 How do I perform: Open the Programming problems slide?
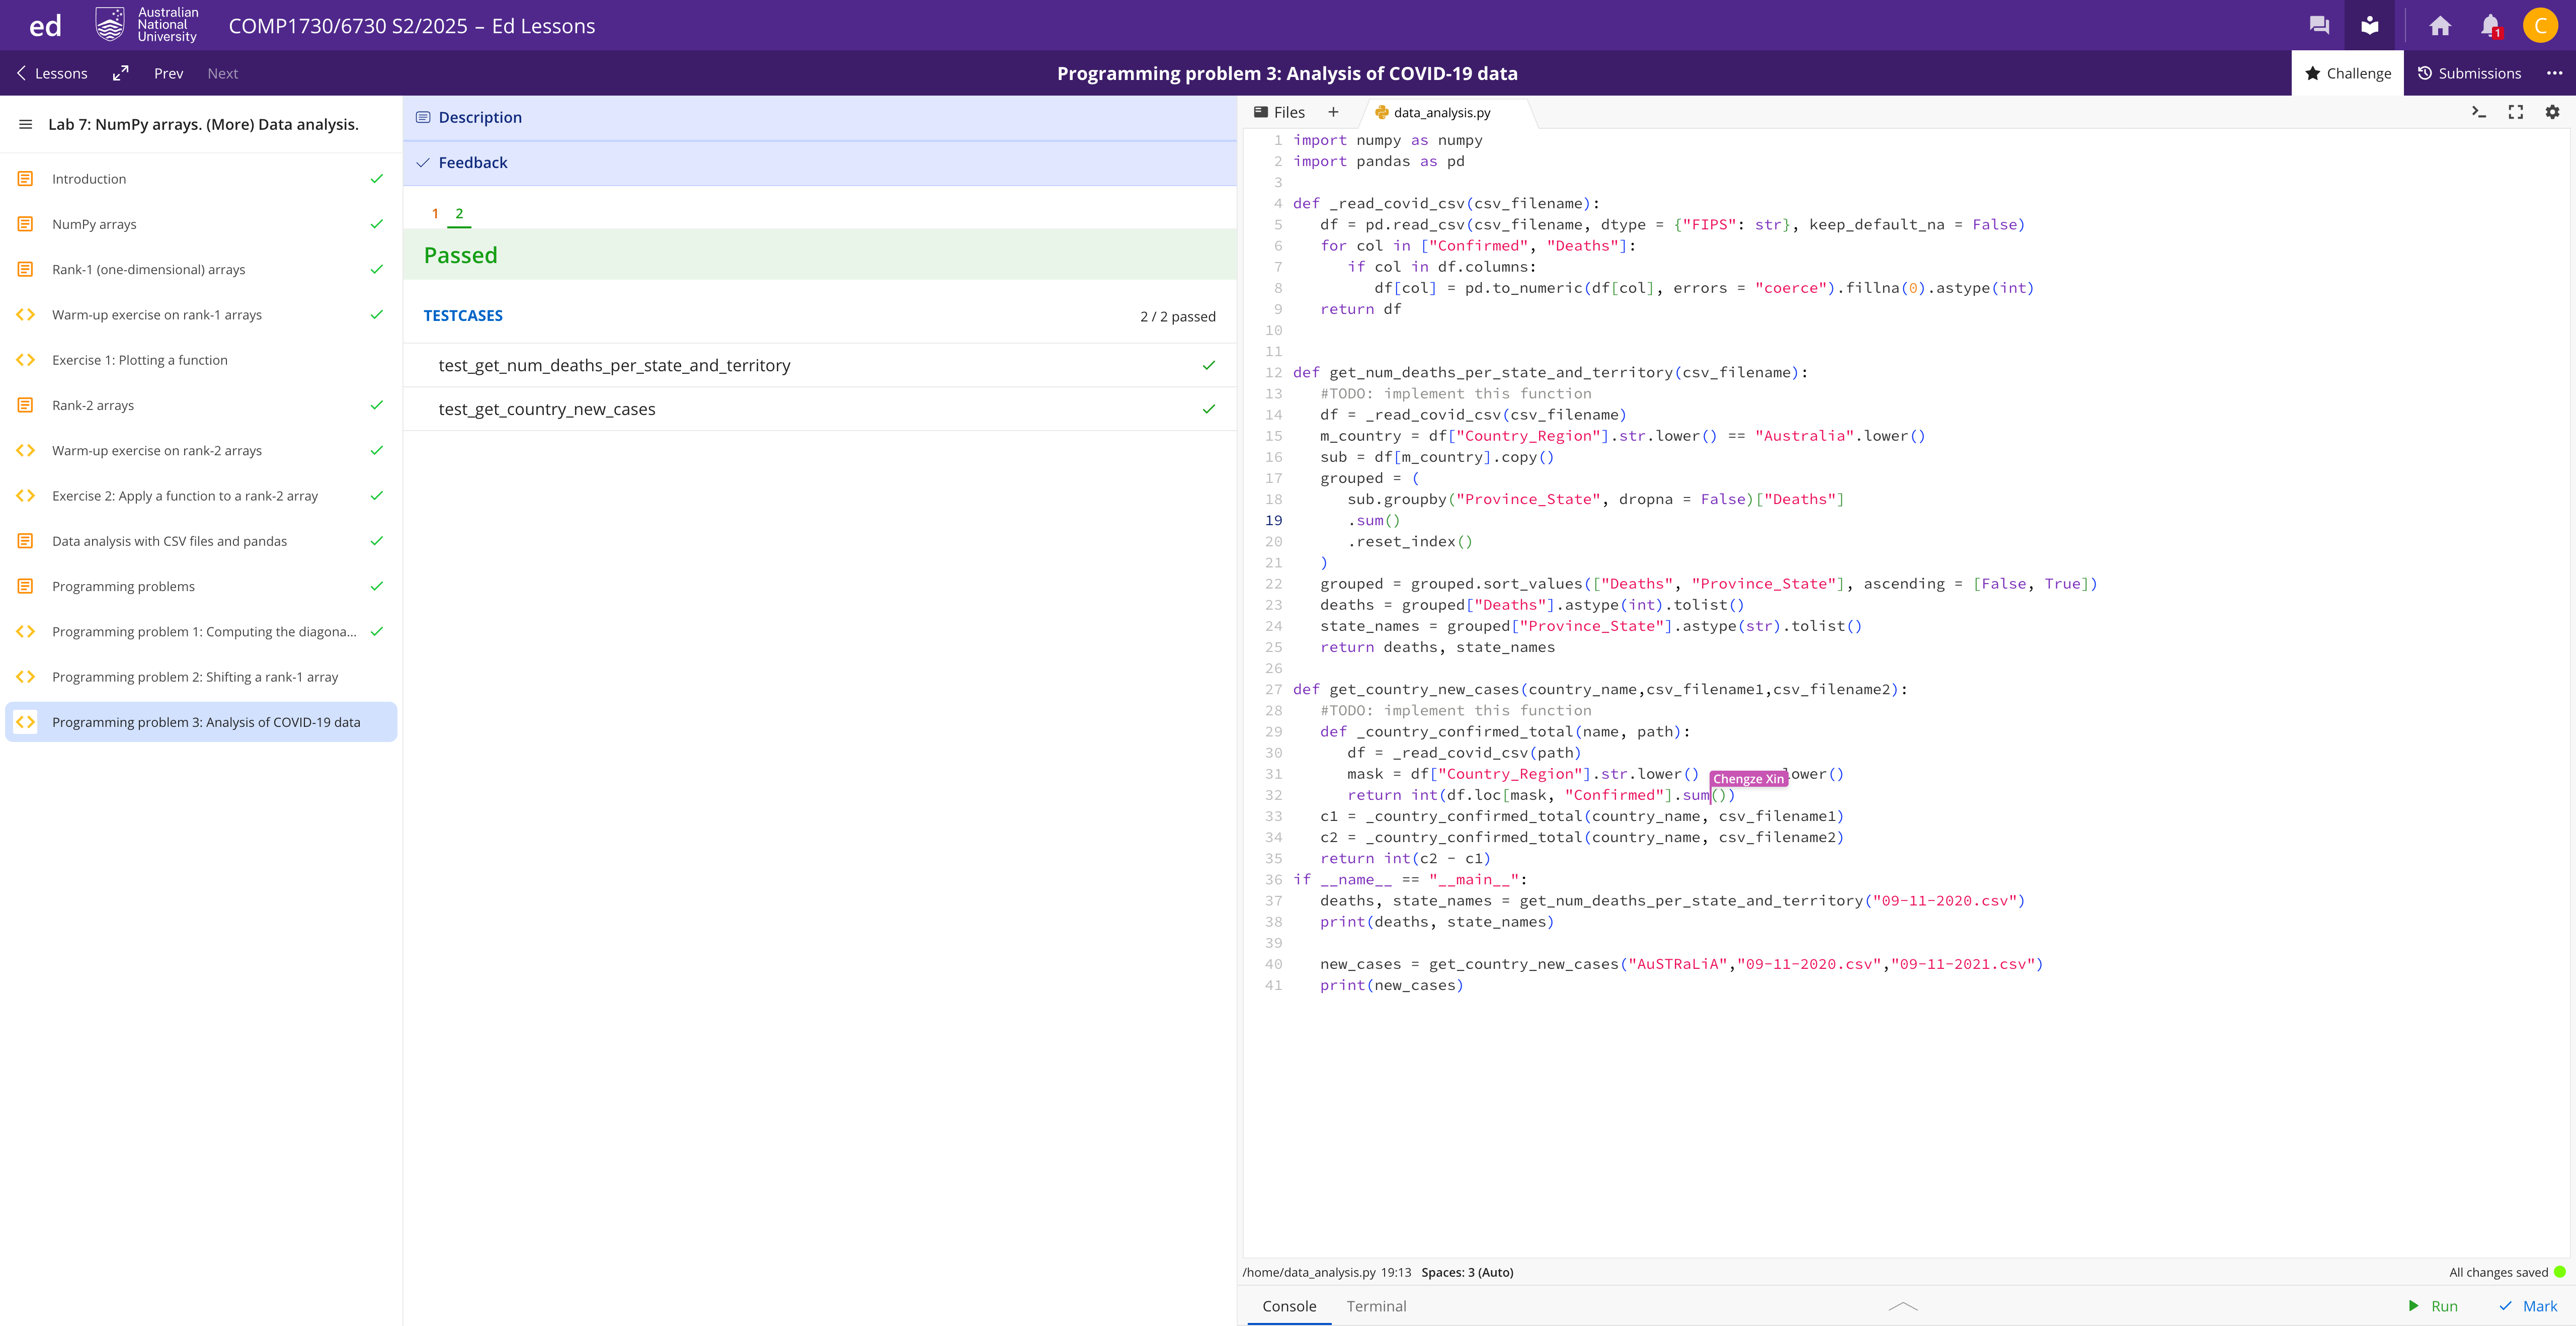pyautogui.click(x=201, y=586)
